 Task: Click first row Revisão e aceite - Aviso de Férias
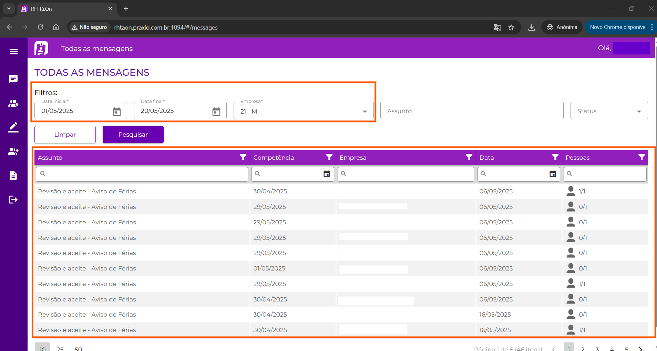tap(87, 191)
